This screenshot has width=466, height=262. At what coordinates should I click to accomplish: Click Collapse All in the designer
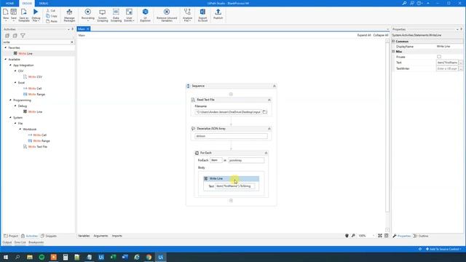coord(381,35)
